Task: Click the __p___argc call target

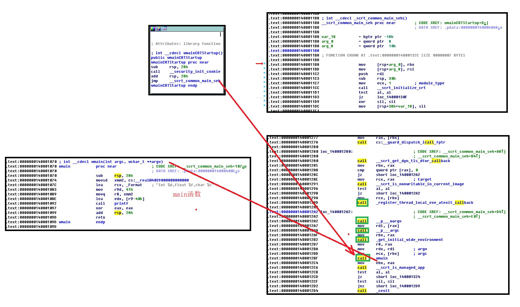Action: point(388,230)
